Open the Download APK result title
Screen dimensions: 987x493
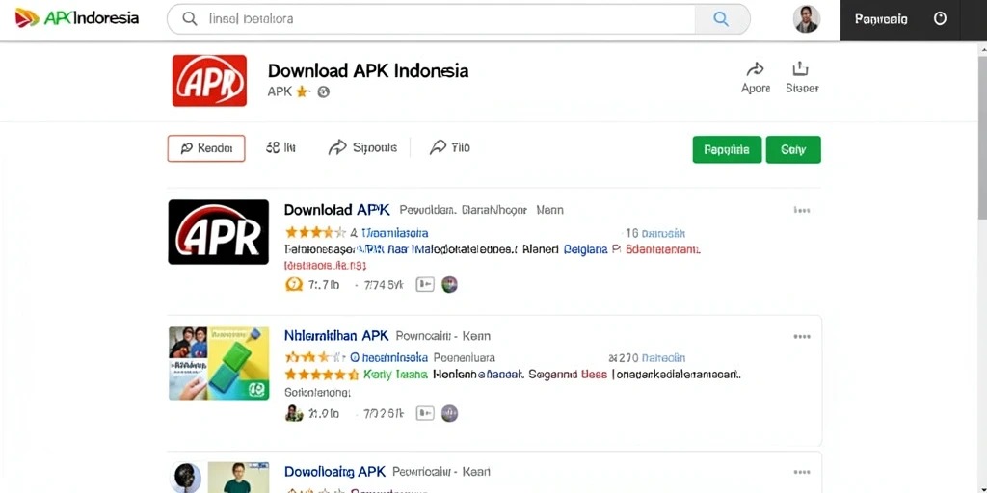tap(336, 209)
